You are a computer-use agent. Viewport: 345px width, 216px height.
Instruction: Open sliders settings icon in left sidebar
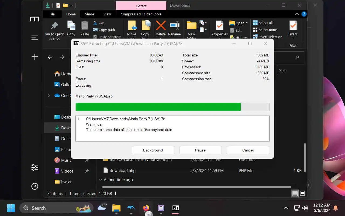point(34,167)
